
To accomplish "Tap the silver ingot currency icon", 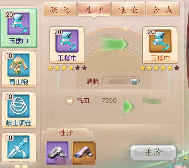I will (135, 82).
